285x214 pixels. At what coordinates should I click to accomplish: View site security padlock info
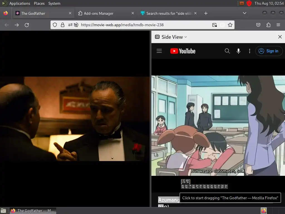click(x=63, y=25)
